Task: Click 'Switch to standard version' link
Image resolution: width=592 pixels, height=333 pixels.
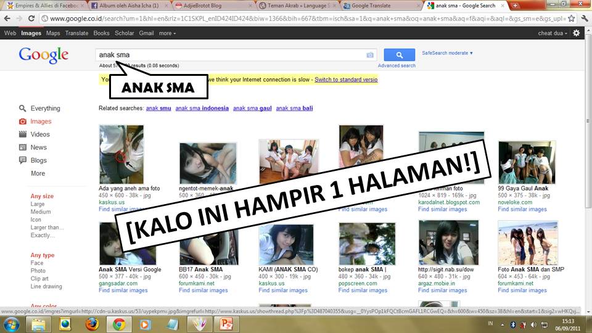Action: coord(346,80)
